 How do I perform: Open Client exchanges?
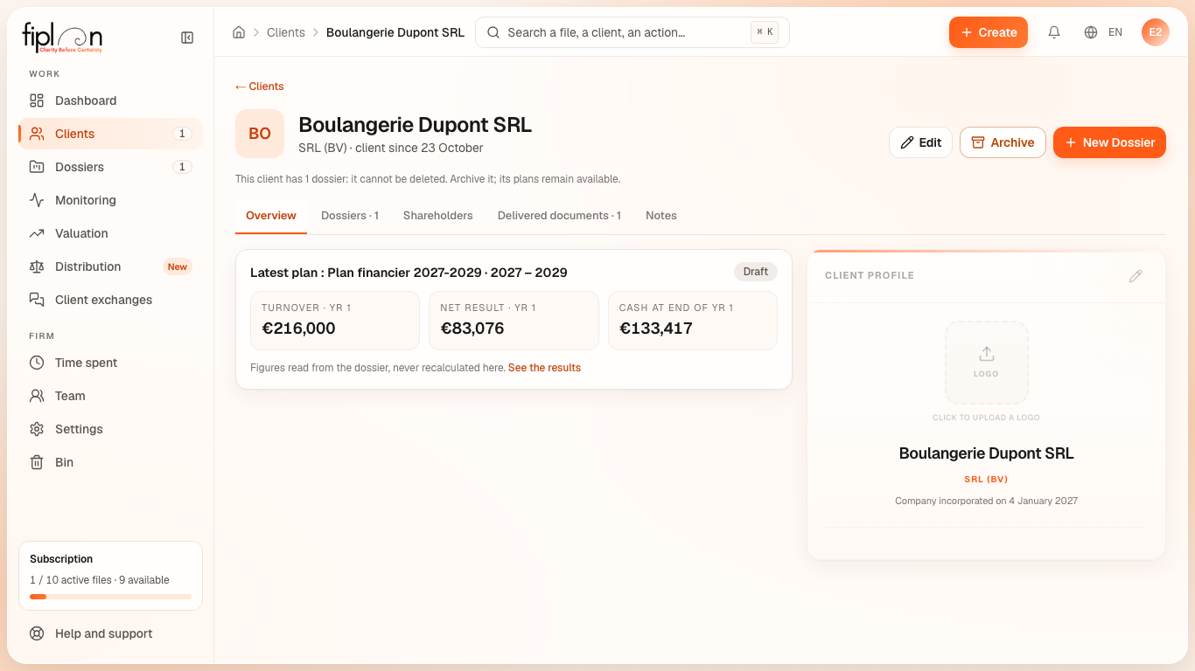pos(110,300)
